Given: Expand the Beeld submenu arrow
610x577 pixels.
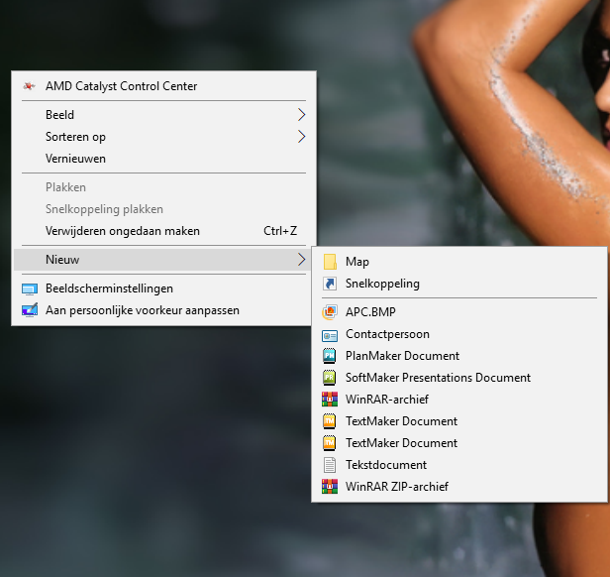Looking at the screenshot, I should (x=301, y=115).
